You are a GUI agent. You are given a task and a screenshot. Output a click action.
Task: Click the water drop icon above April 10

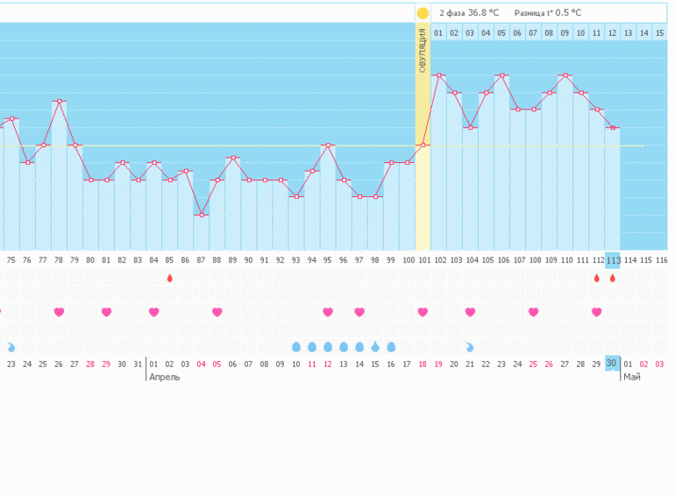point(295,347)
